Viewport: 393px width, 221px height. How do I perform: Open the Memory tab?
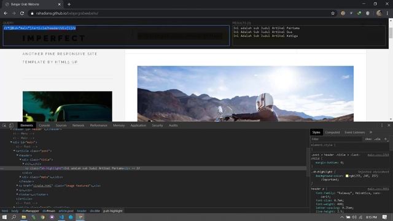119,125
